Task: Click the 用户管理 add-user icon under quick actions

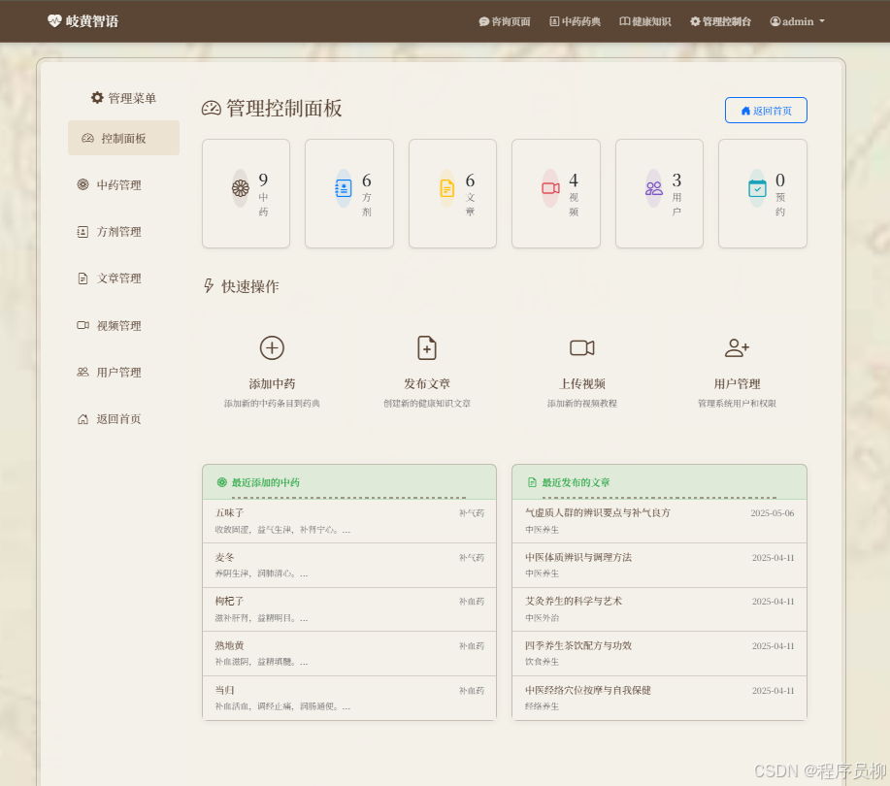Action: (x=738, y=348)
